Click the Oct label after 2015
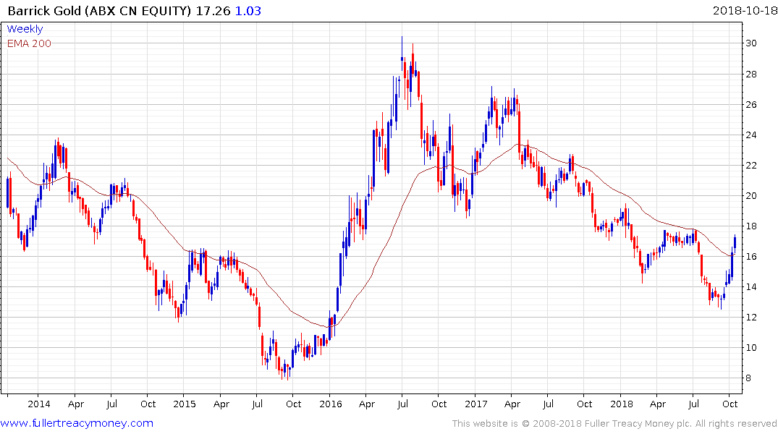 coord(293,404)
